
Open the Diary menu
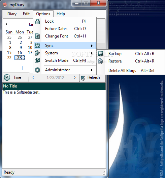12,14
